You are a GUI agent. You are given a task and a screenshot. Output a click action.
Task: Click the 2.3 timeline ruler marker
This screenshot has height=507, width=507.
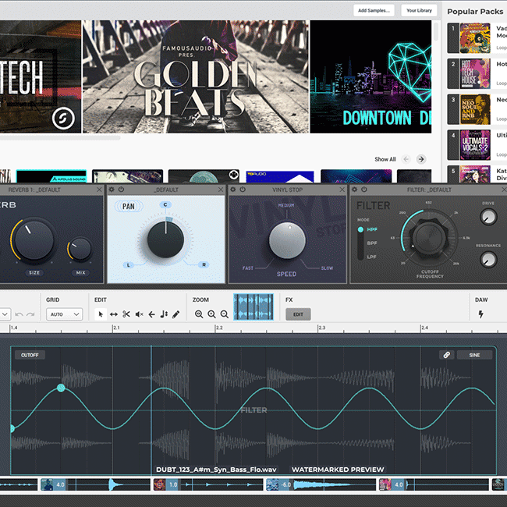[322, 328]
